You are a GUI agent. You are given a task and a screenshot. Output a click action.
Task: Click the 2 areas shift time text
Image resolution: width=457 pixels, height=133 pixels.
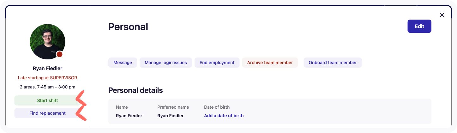[47, 87]
